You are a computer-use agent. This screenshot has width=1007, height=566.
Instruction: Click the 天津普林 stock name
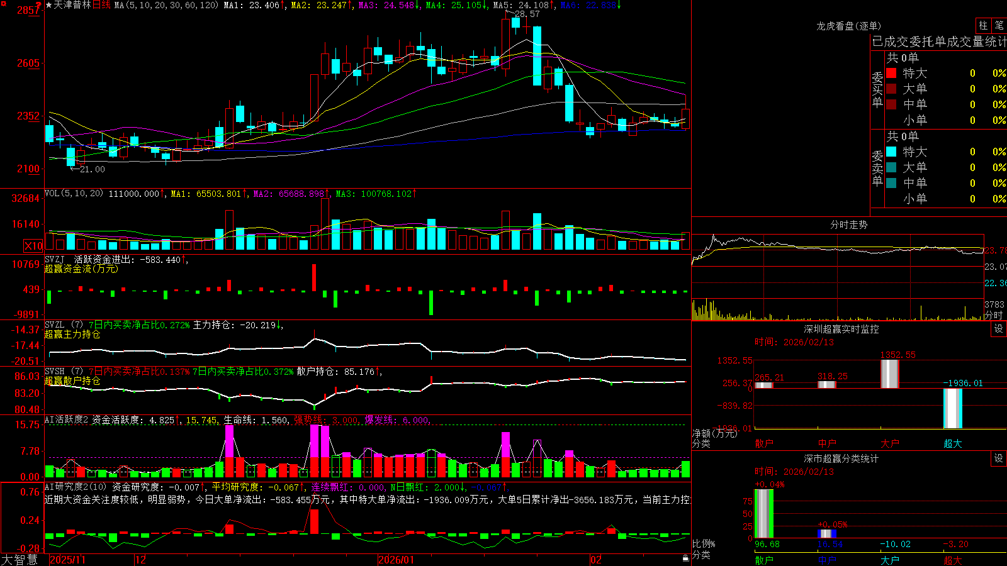coord(72,5)
